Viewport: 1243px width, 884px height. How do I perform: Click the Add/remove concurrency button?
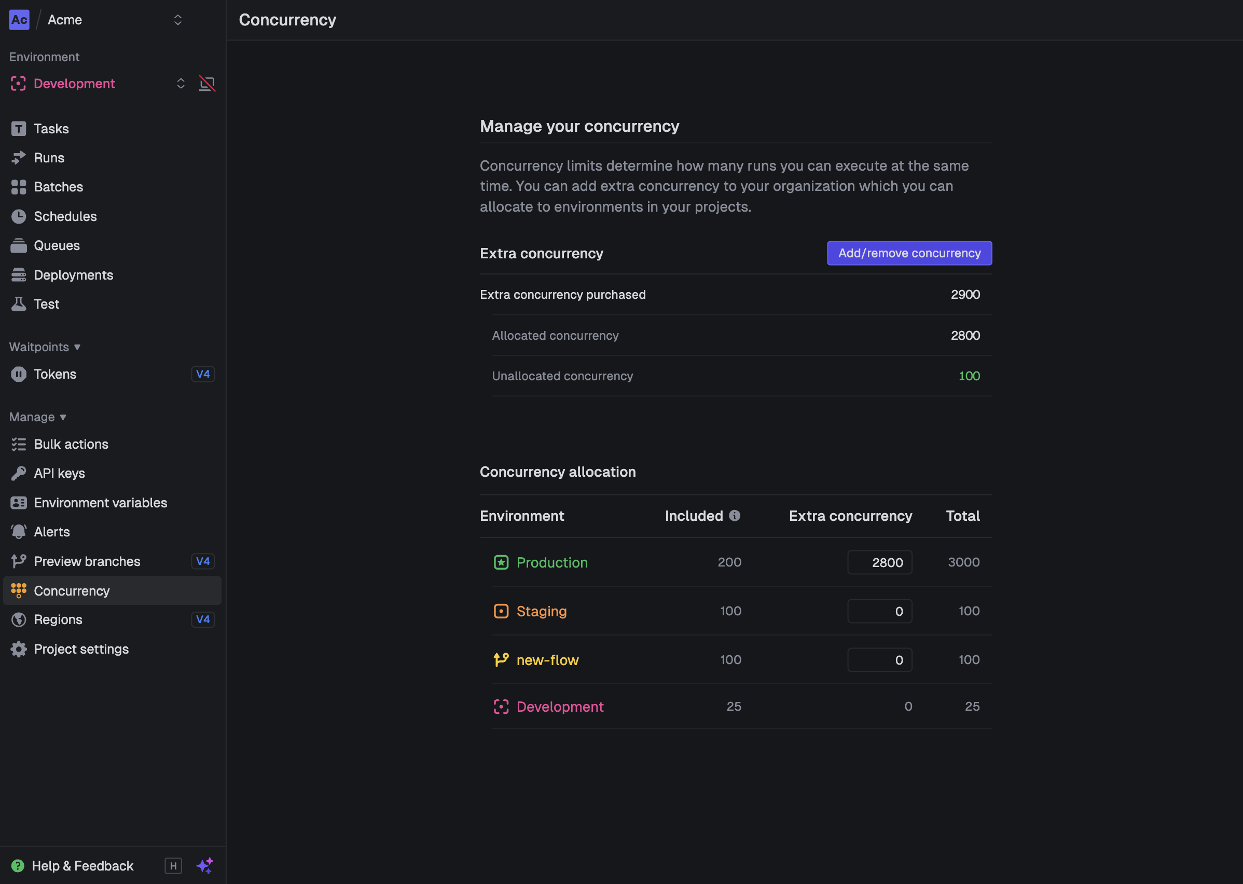(909, 253)
